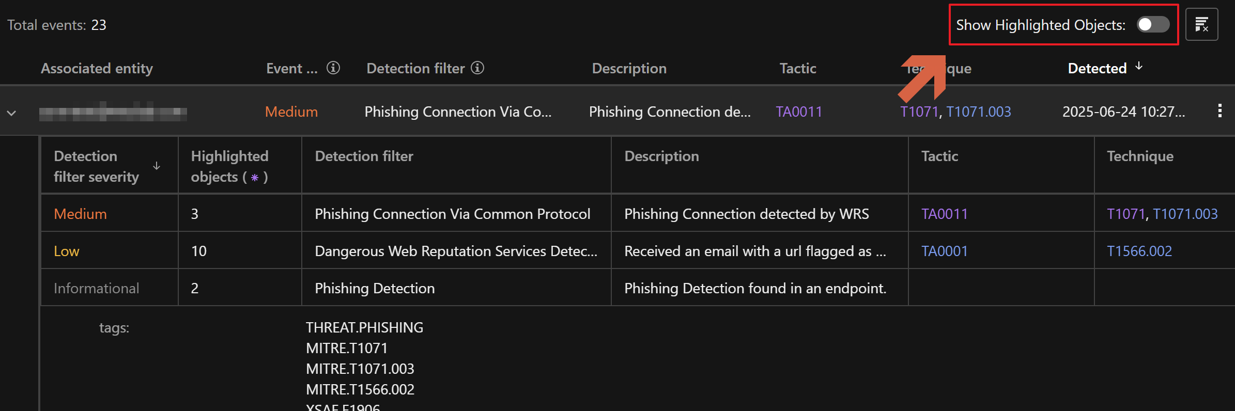Click the TA0001 tactic link

[944, 251]
